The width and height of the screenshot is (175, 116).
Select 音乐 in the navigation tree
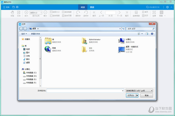click(27, 59)
